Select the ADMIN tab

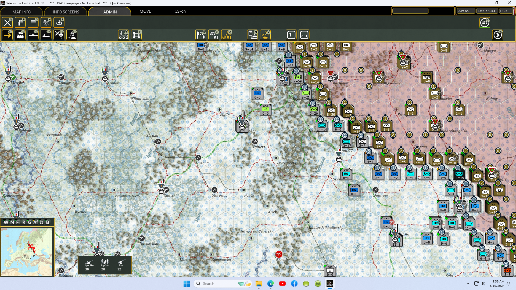[x=110, y=12]
